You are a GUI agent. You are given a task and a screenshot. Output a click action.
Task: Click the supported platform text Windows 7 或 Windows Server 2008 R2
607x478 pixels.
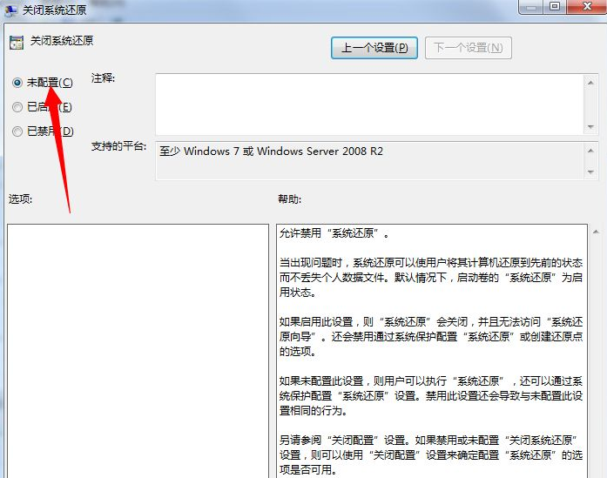[x=271, y=151]
